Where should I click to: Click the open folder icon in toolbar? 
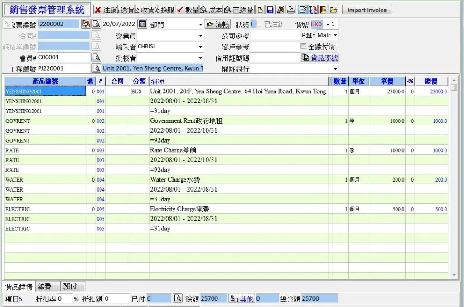[333, 10]
